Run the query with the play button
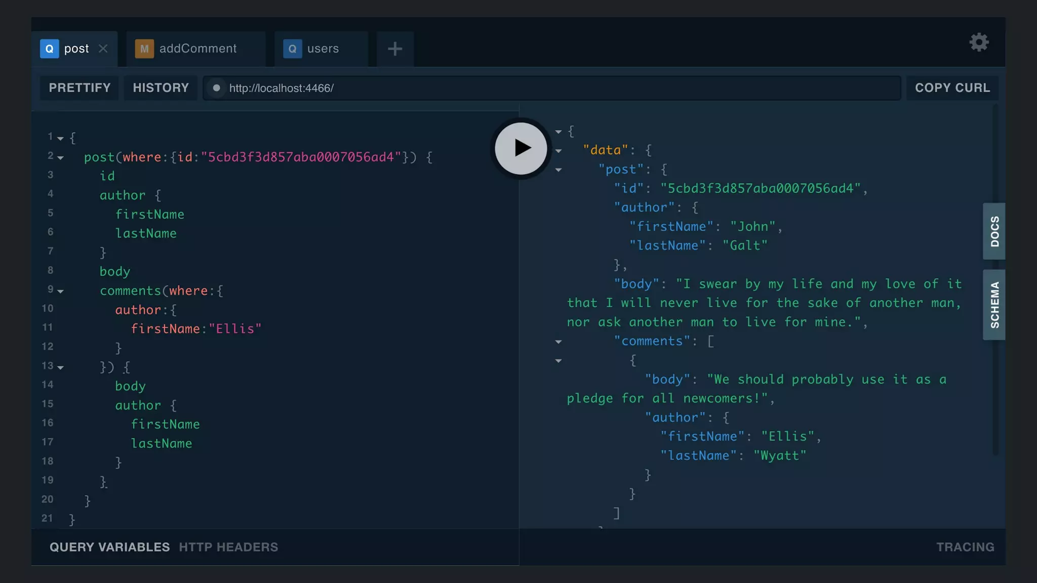The image size is (1037, 583). point(521,148)
